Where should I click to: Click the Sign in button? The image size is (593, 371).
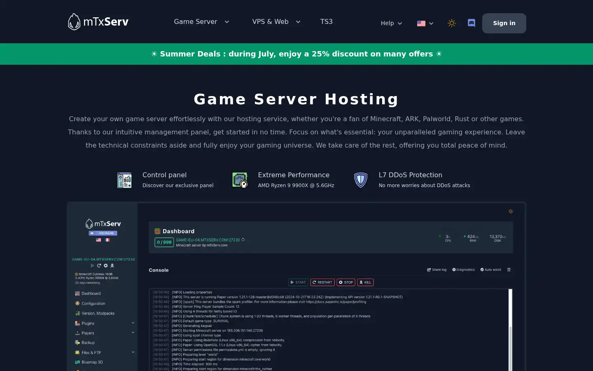coord(504,23)
